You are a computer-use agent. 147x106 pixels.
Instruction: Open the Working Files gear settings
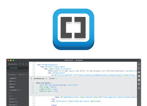(x=23, y=64)
